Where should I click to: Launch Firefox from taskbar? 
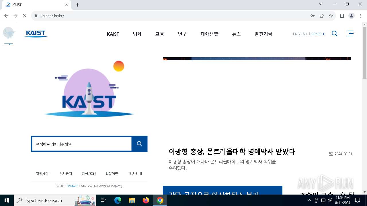[146, 200]
